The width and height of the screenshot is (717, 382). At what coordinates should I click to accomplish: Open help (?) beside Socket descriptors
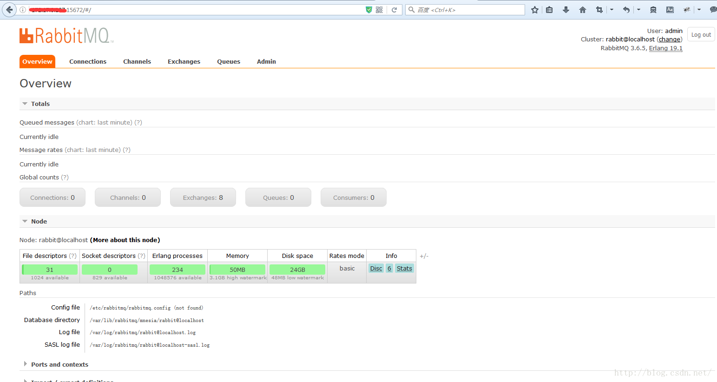pos(142,256)
